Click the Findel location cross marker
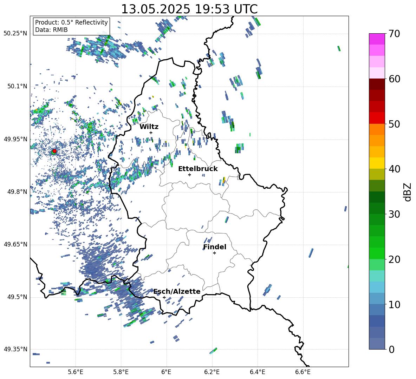The width and height of the screenshot is (416, 379). (214, 253)
